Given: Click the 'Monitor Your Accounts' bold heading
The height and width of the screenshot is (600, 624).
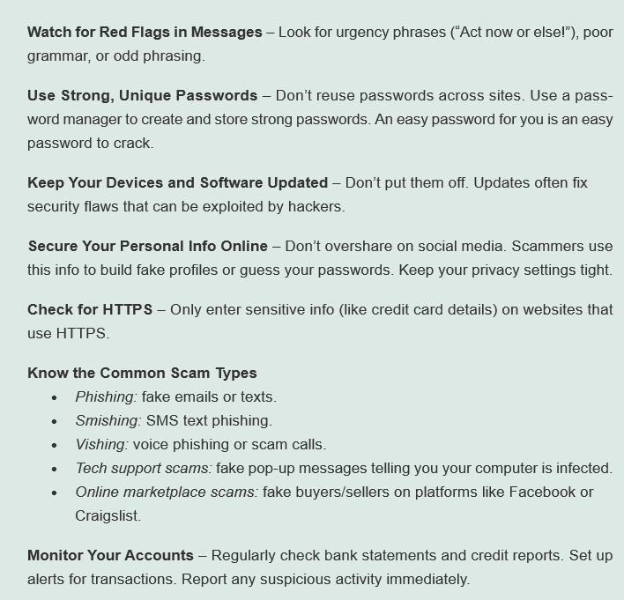Looking at the screenshot, I should tap(110, 555).
